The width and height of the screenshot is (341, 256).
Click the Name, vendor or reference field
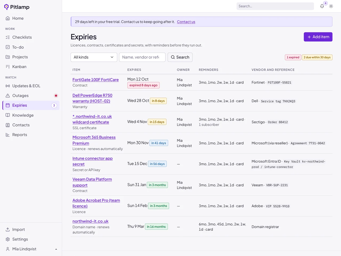[142, 57]
